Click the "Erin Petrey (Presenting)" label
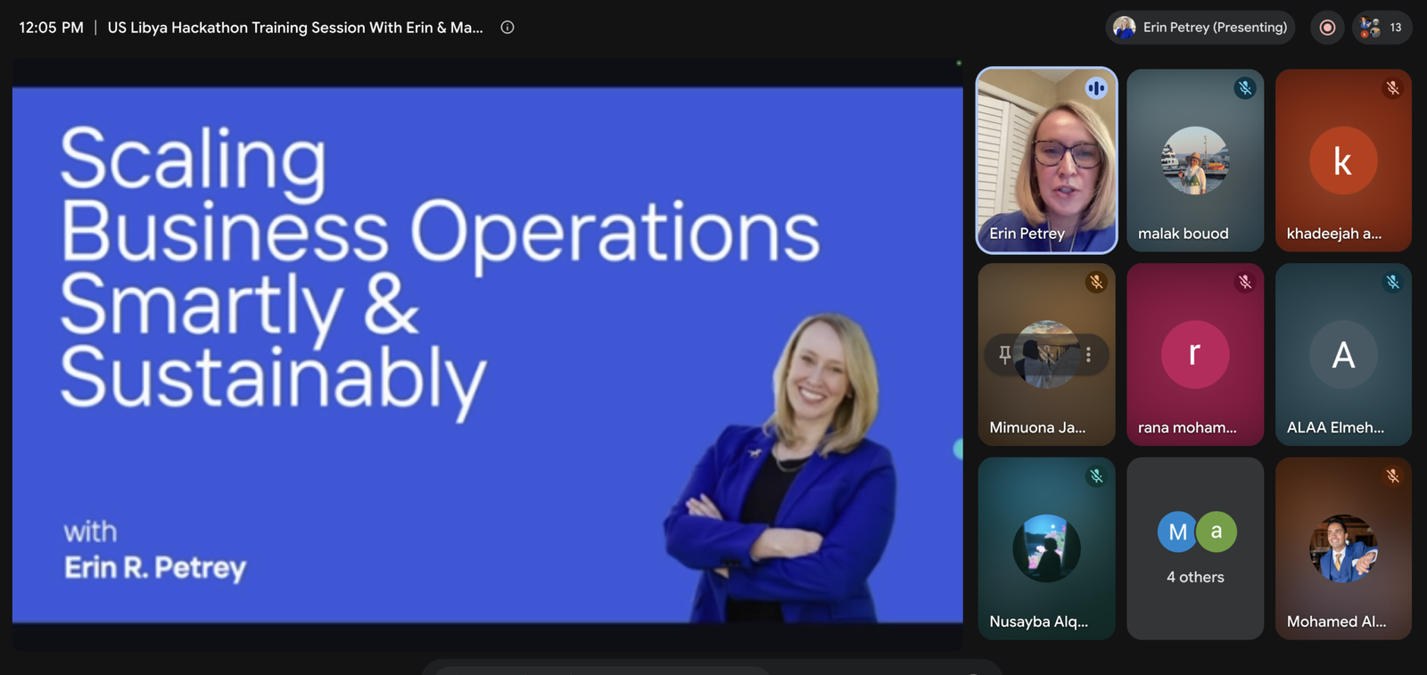 pyautogui.click(x=1215, y=28)
